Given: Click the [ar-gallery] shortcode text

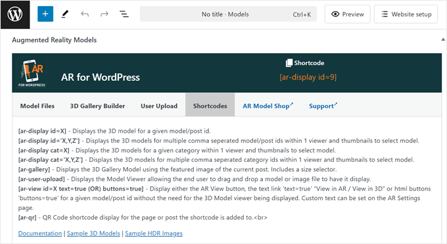Looking at the screenshot, I should 34,170.
